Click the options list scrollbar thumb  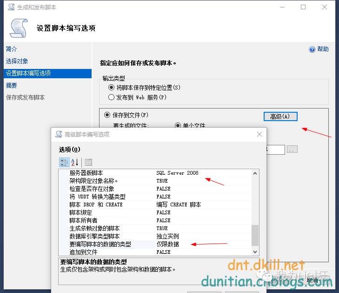pyautogui.click(x=255, y=235)
